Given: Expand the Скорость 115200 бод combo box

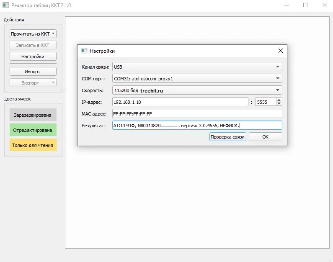Looking at the screenshot, I should click(197, 90).
